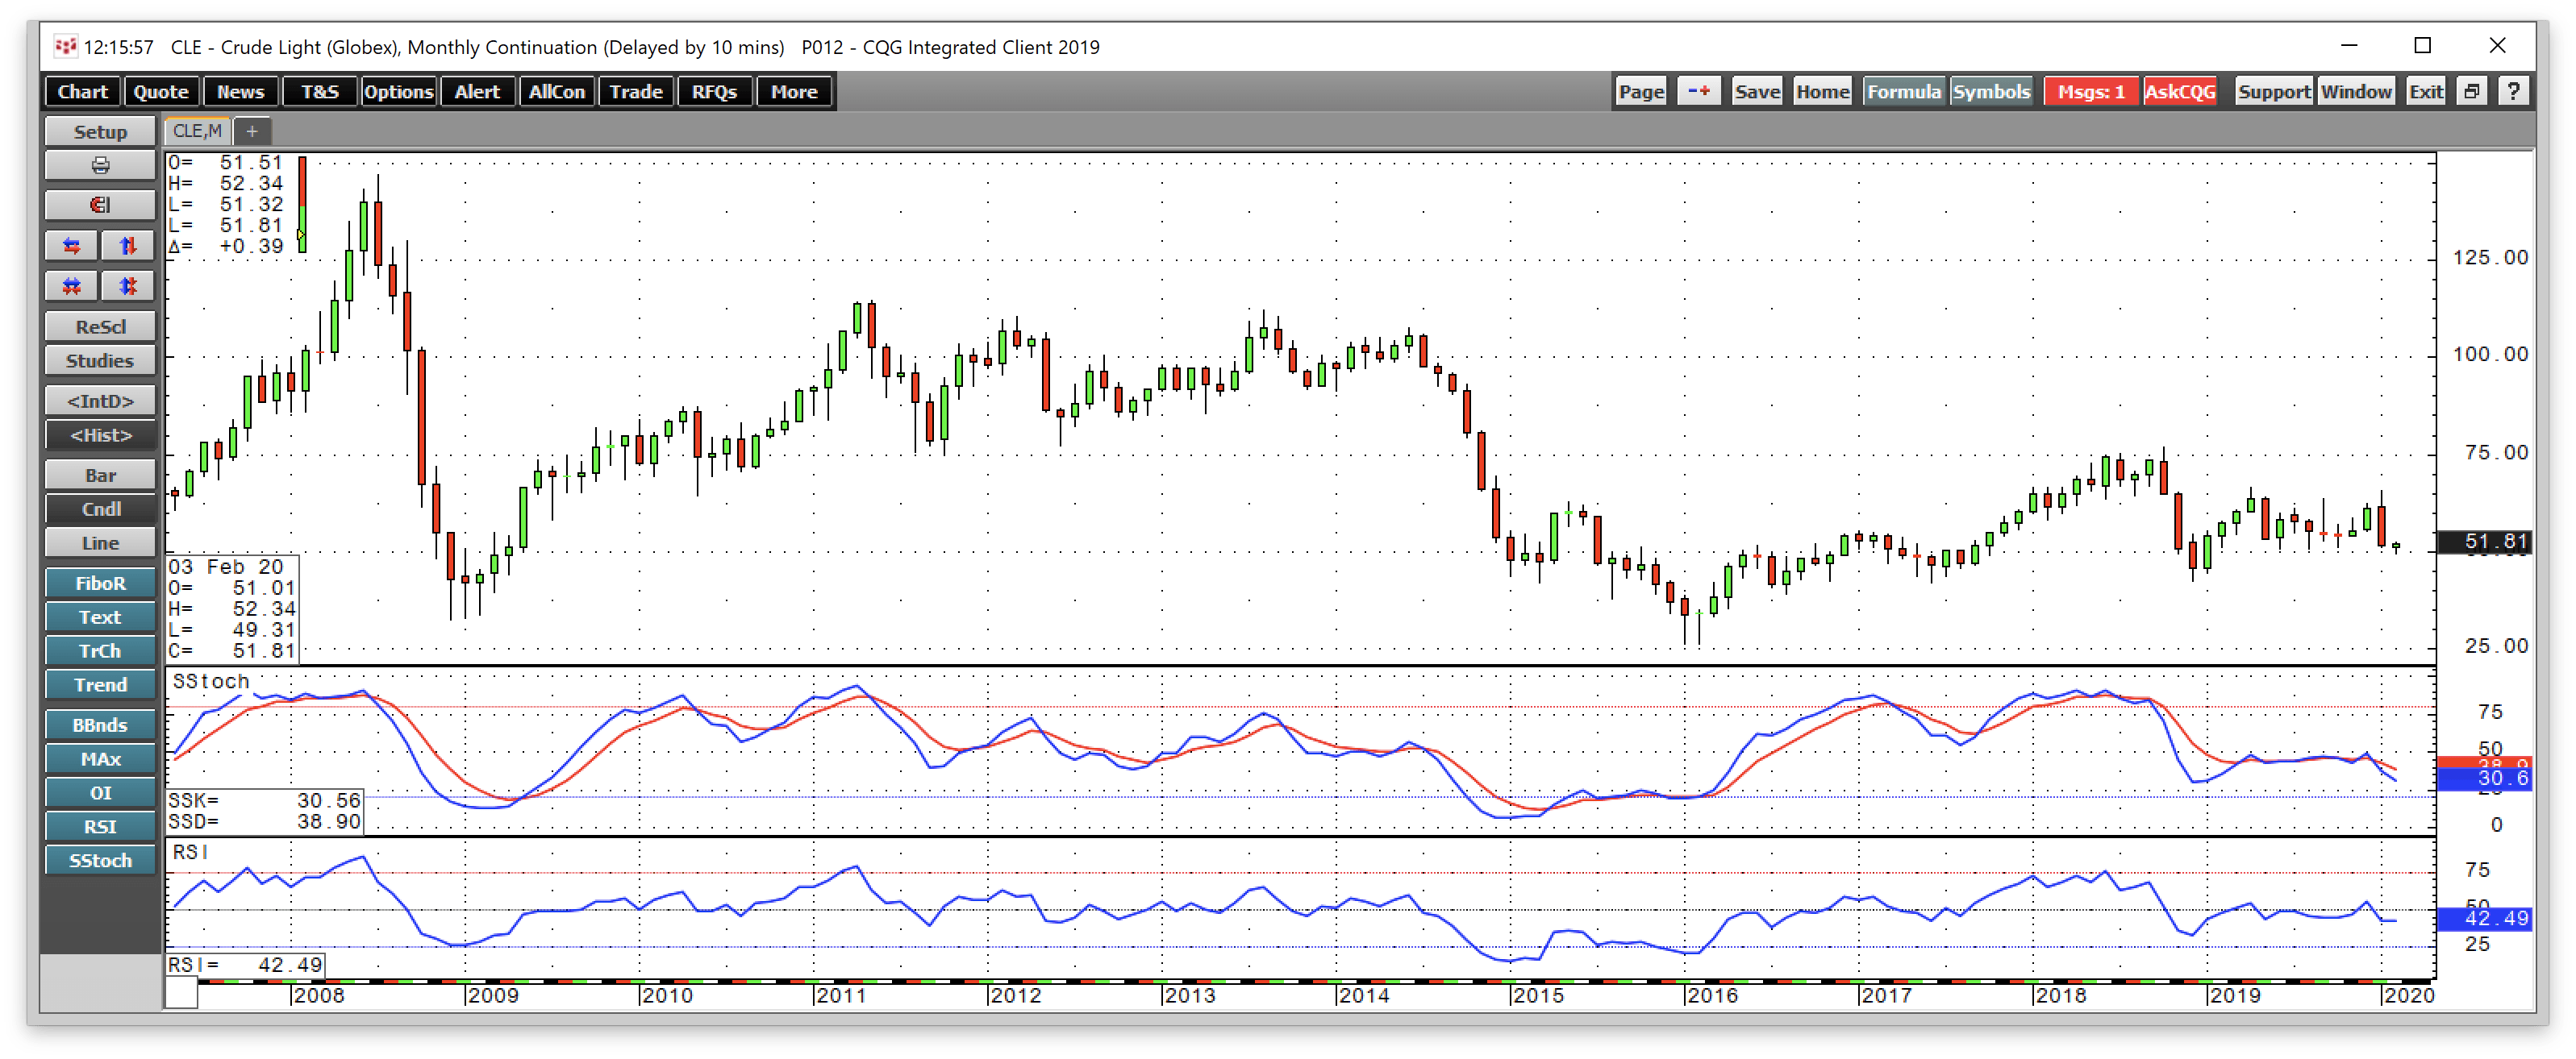Toggle the OI open interest study
The image size is (2576, 1059).
click(x=100, y=793)
